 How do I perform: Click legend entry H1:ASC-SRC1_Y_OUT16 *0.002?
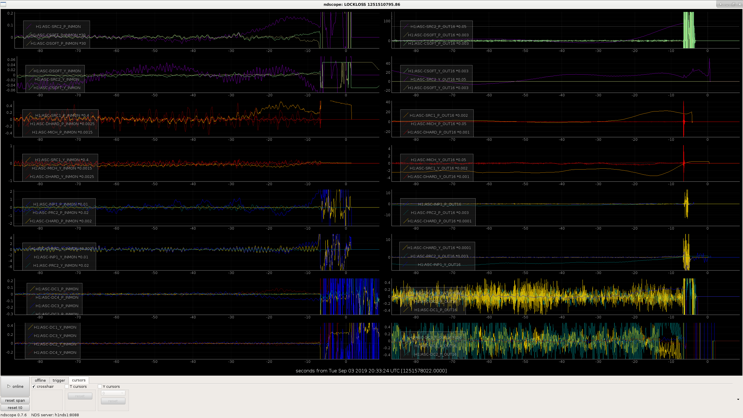(439, 168)
